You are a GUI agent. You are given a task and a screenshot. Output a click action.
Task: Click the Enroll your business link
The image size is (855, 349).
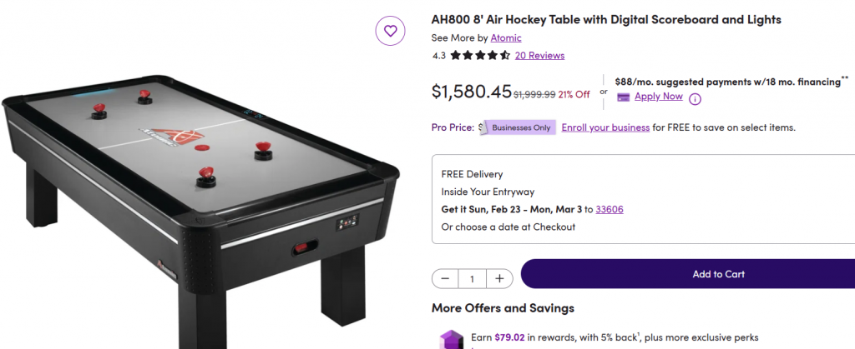(605, 127)
